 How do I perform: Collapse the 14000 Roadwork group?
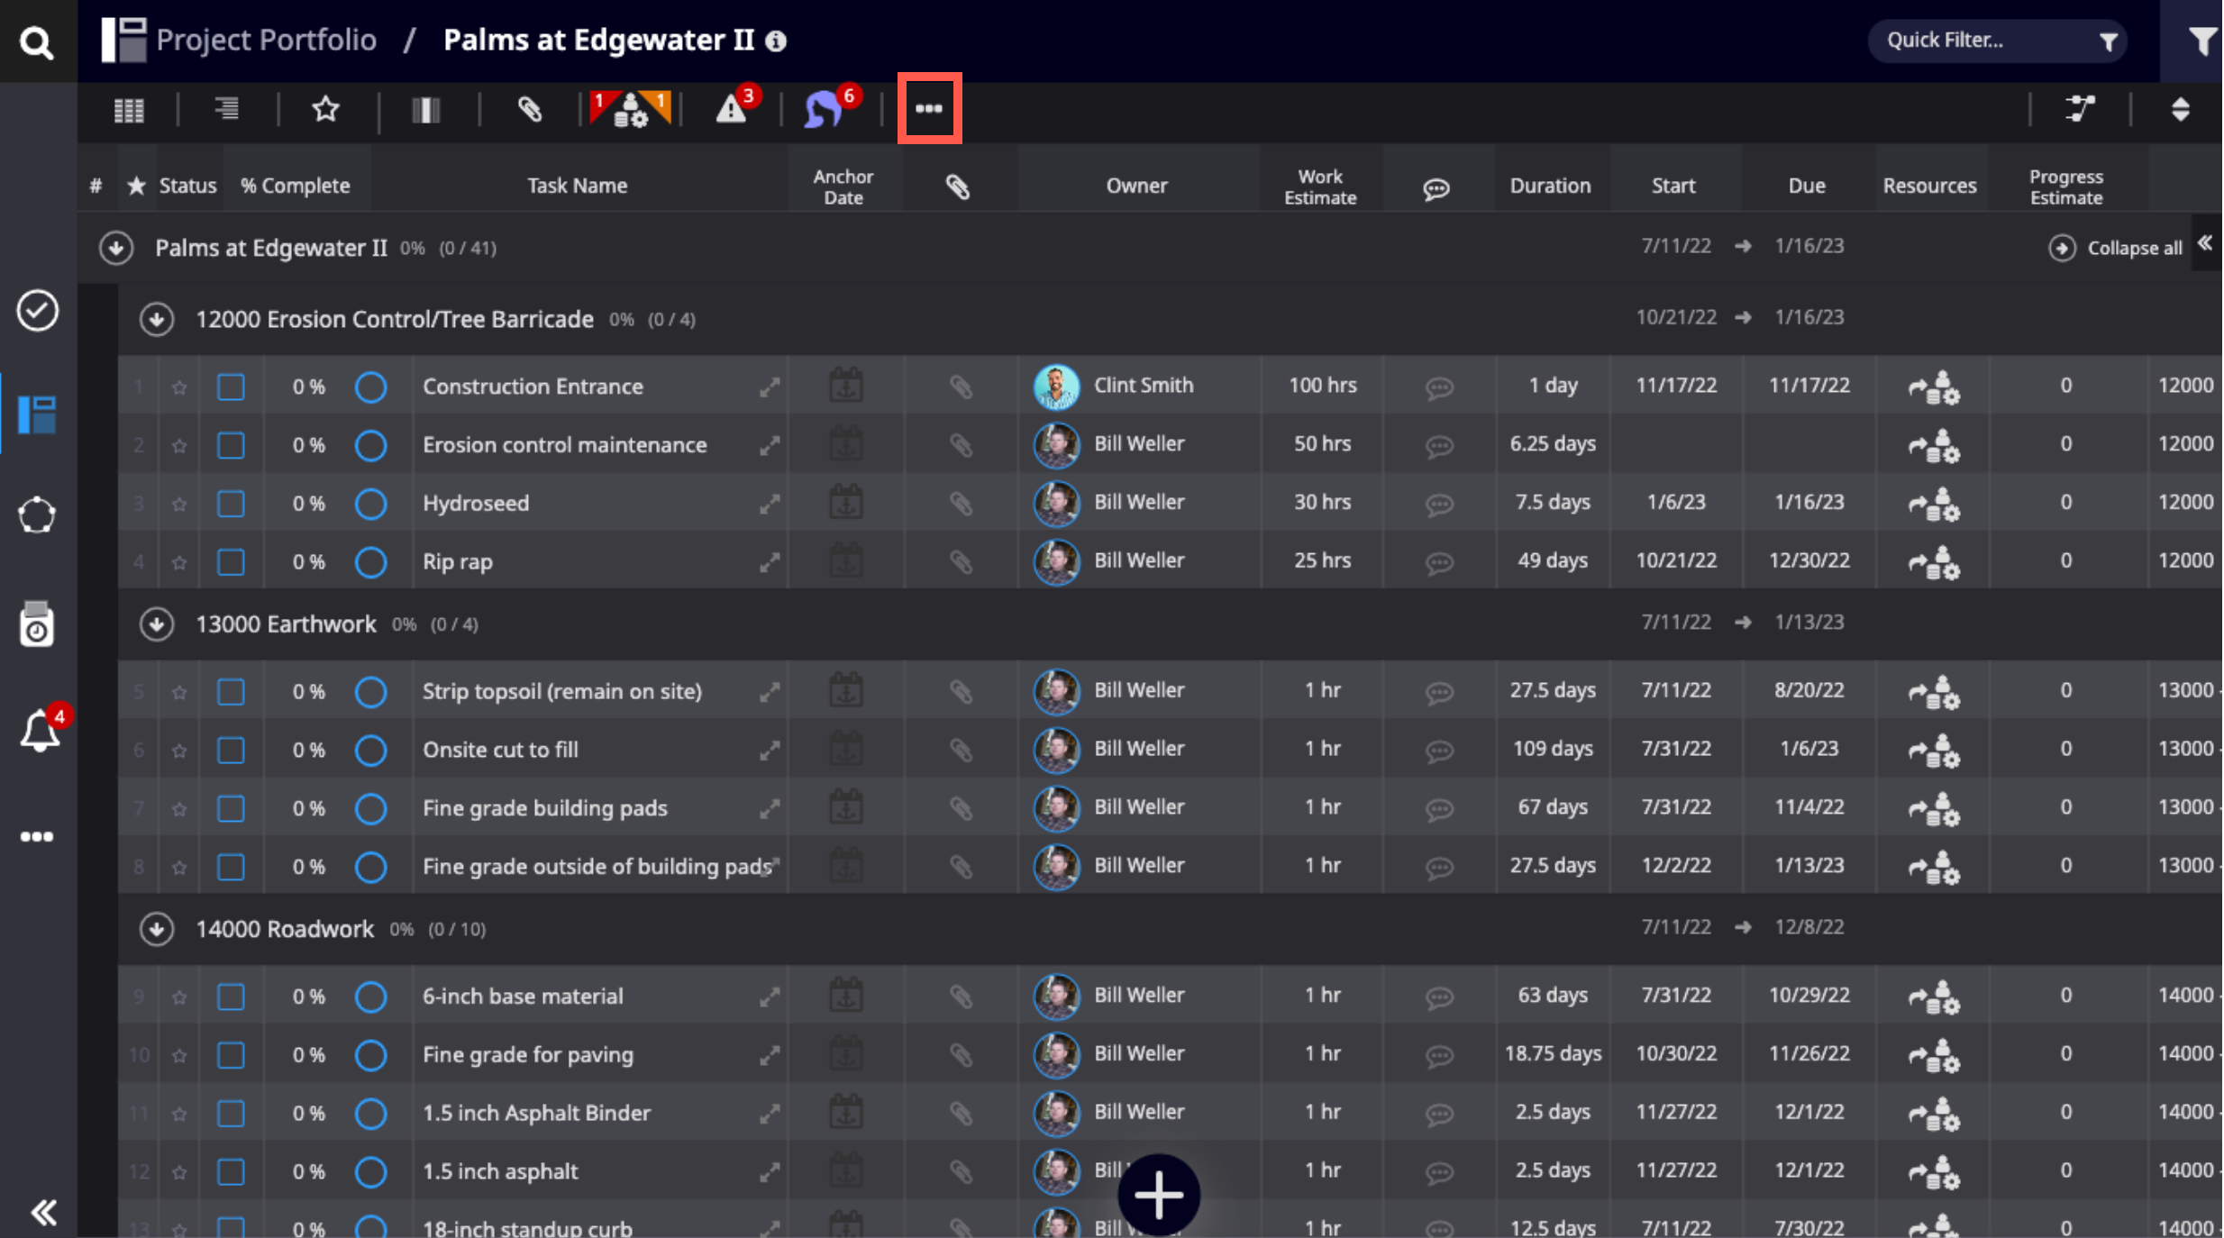(x=157, y=929)
